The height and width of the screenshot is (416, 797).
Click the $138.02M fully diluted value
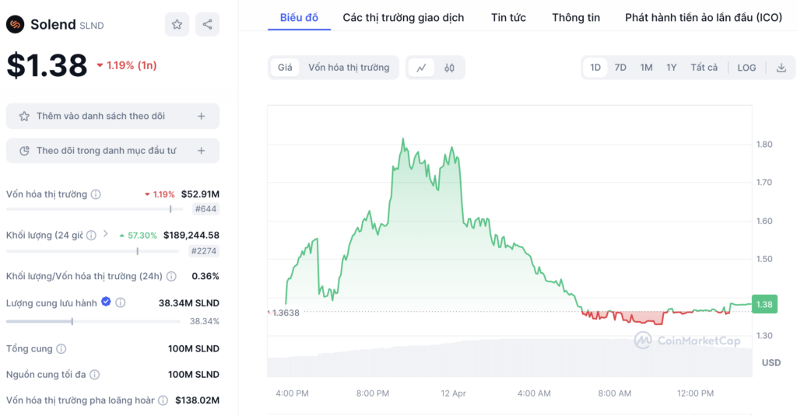point(197,400)
